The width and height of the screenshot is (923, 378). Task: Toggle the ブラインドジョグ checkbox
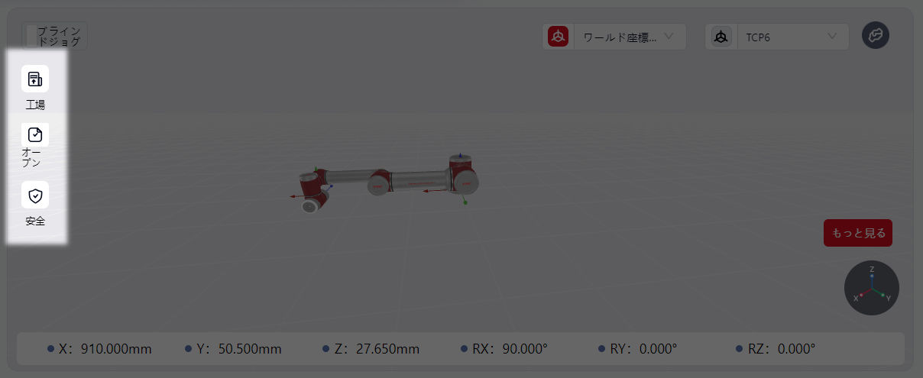[x=31, y=36]
